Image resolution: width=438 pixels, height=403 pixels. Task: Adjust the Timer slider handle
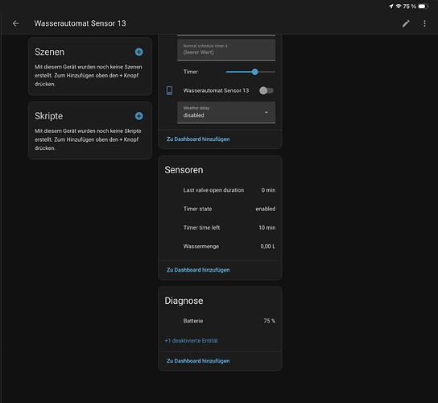coord(254,72)
